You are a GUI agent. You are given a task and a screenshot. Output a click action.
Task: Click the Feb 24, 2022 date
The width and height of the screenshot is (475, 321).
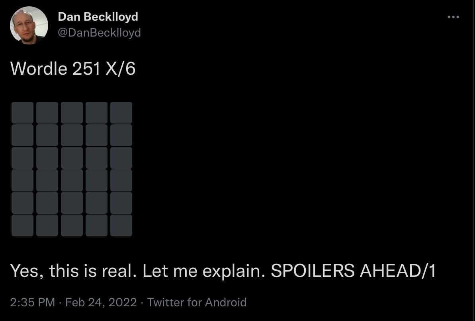(101, 302)
